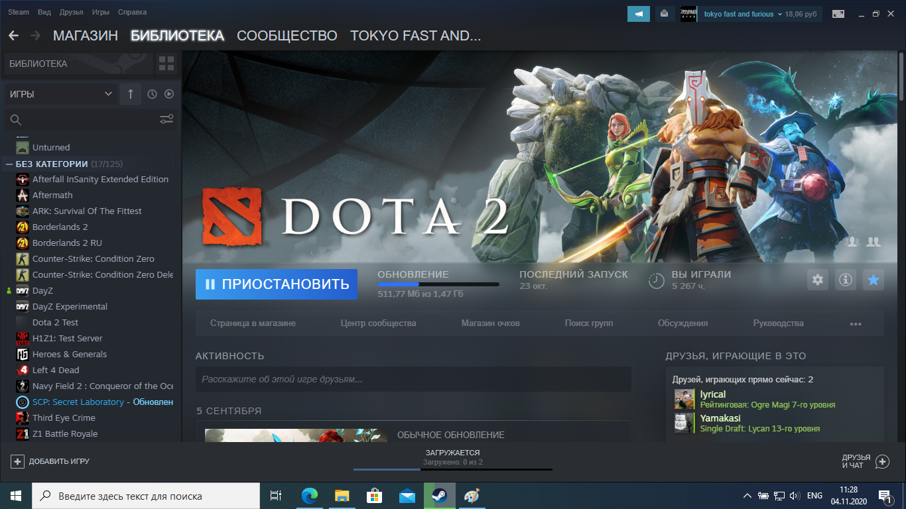906x509 pixels.
Task: Switch library to grid view icon
Action: 166,64
